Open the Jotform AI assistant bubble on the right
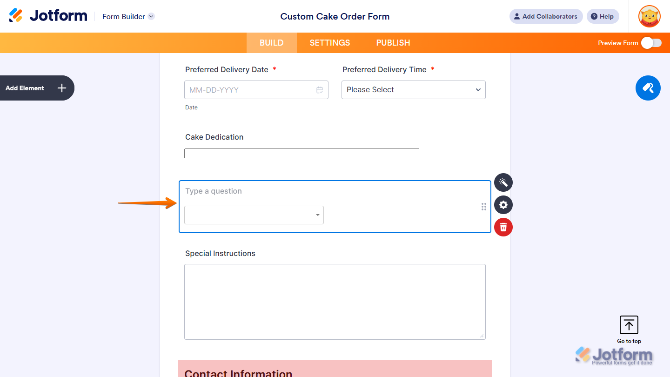Screen dimensions: 670x377 (x=648, y=88)
